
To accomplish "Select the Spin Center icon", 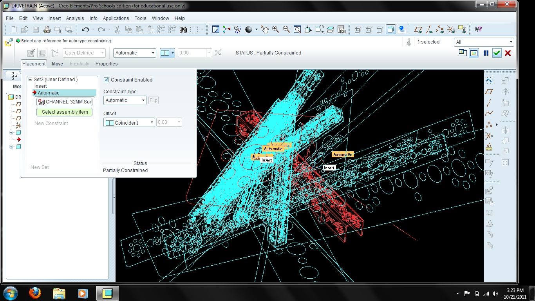I will pos(227,29).
